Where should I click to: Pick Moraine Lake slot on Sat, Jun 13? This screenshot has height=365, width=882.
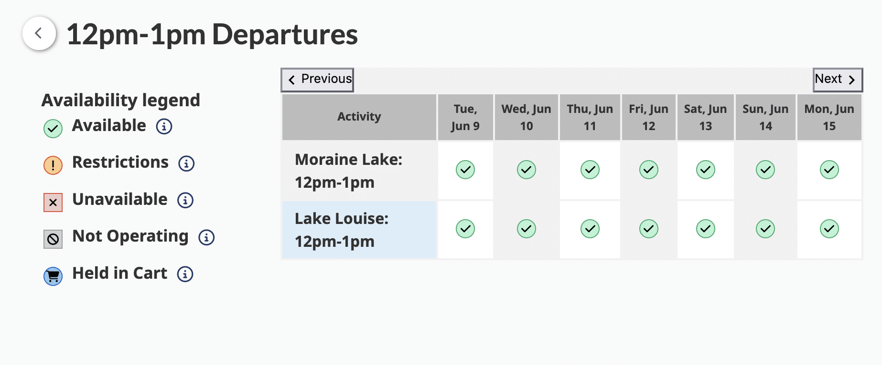[705, 170]
